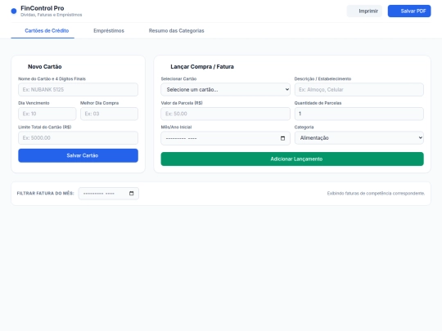Click the Salvar PDF button
The image size is (442, 331).
[409, 11]
